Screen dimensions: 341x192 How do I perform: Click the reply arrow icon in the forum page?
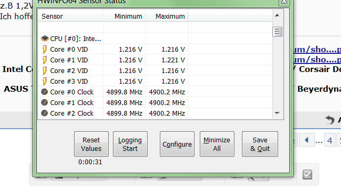(330, 119)
